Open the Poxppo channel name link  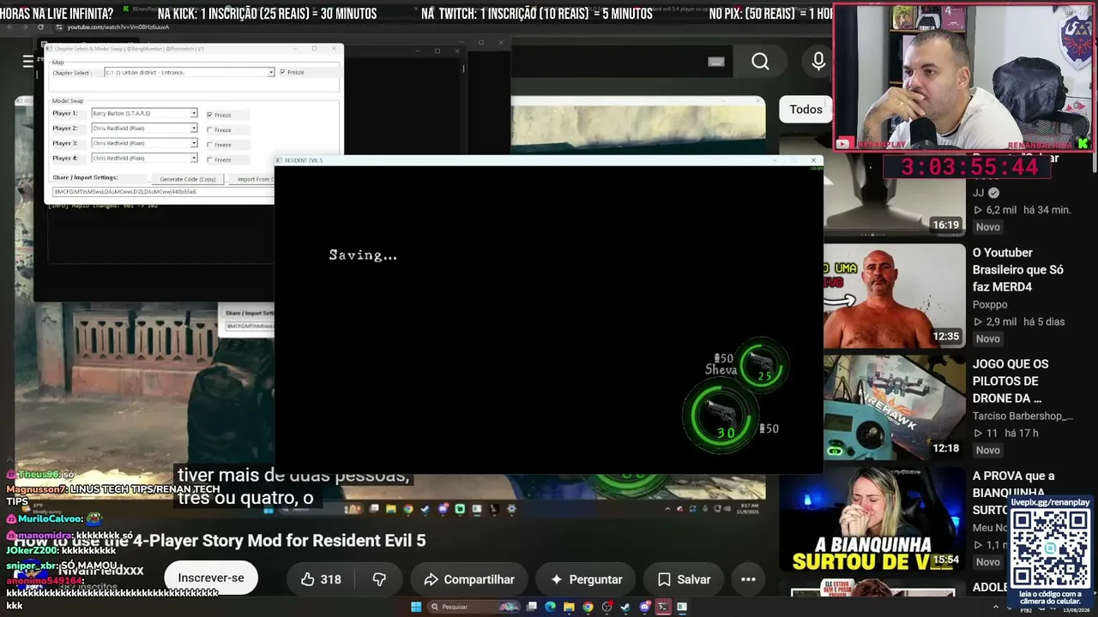990,304
